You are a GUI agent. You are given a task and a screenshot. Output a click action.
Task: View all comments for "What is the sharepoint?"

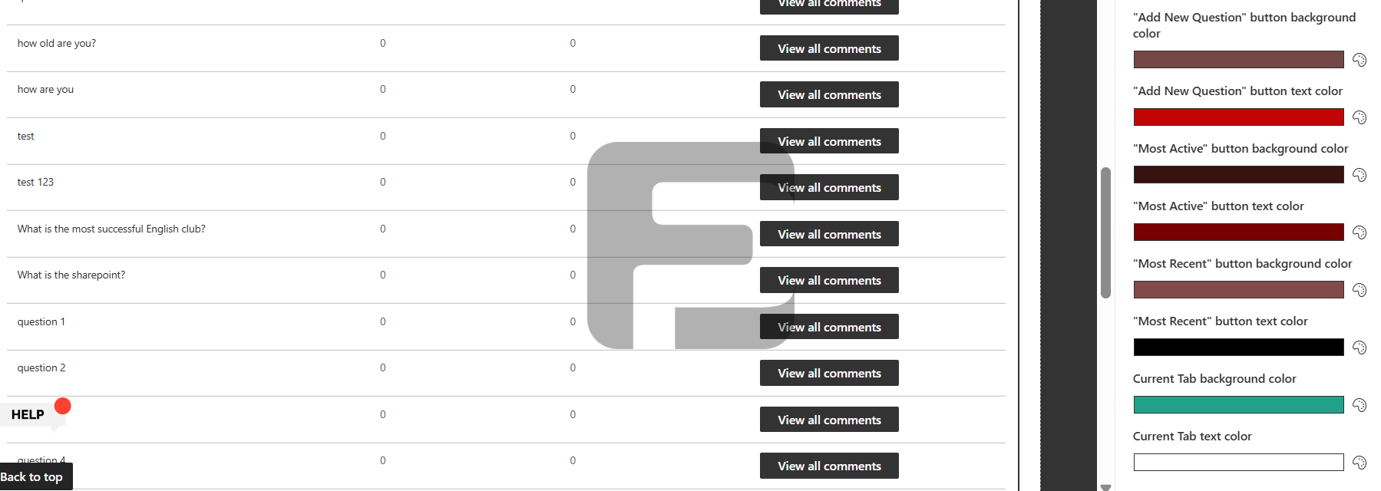(x=828, y=280)
